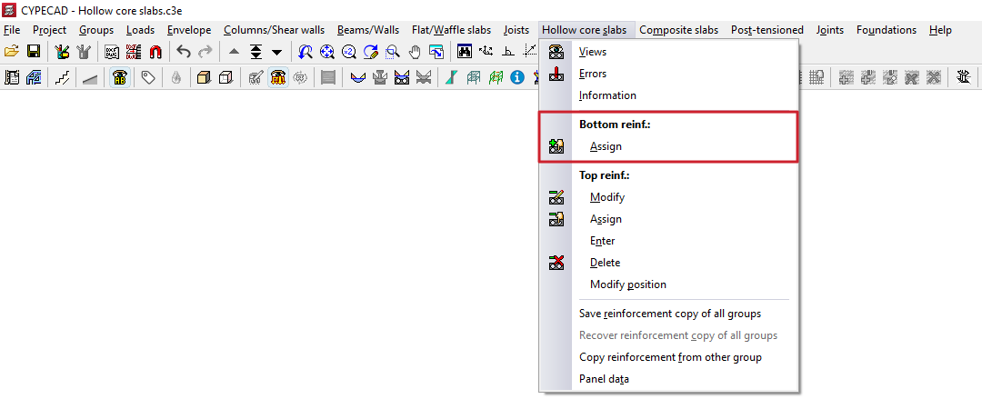Toggle the red magnet snap icon
The height and width of the screenshot is (409, 982).
[155, 52]
